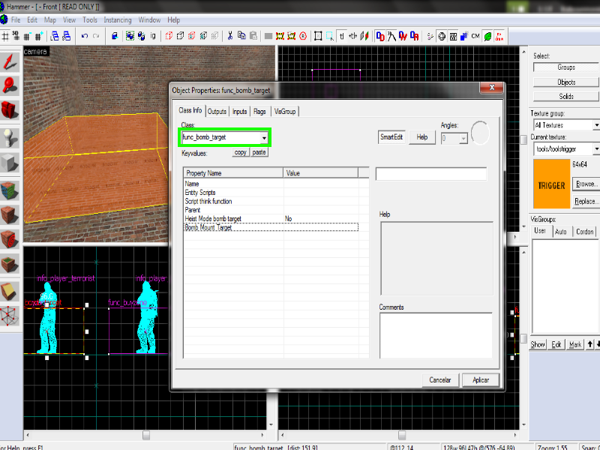Image resolution: width=600 pixels, height=450 pixels.
Task: Click the Apply Current Texture brick icon
Action: tap(10, 214)
